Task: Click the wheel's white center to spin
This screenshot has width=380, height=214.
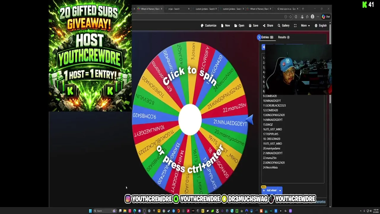Action: pyautogui.click(x=190, y=119)
